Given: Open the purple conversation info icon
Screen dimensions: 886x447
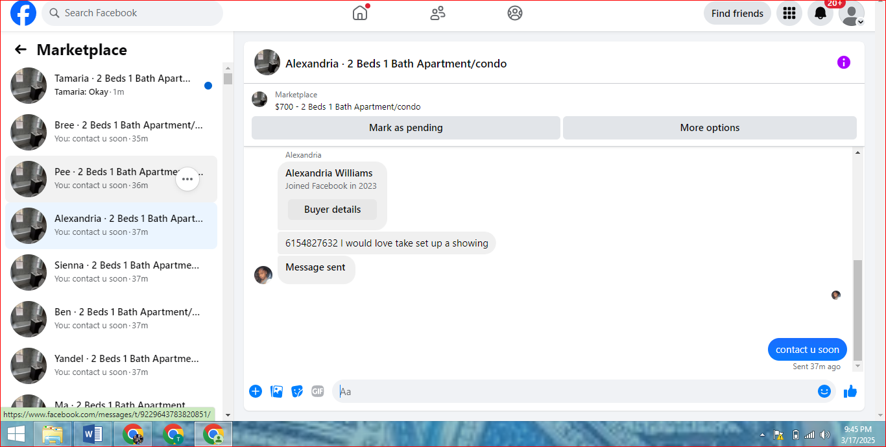Looking at the screenshot, I should tap(844, 62).
